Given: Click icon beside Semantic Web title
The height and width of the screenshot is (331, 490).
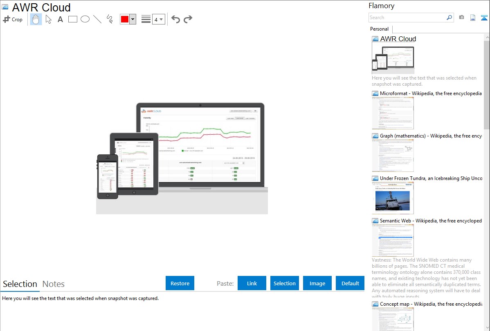Looking at the screenshot, I should coord(375,221).
